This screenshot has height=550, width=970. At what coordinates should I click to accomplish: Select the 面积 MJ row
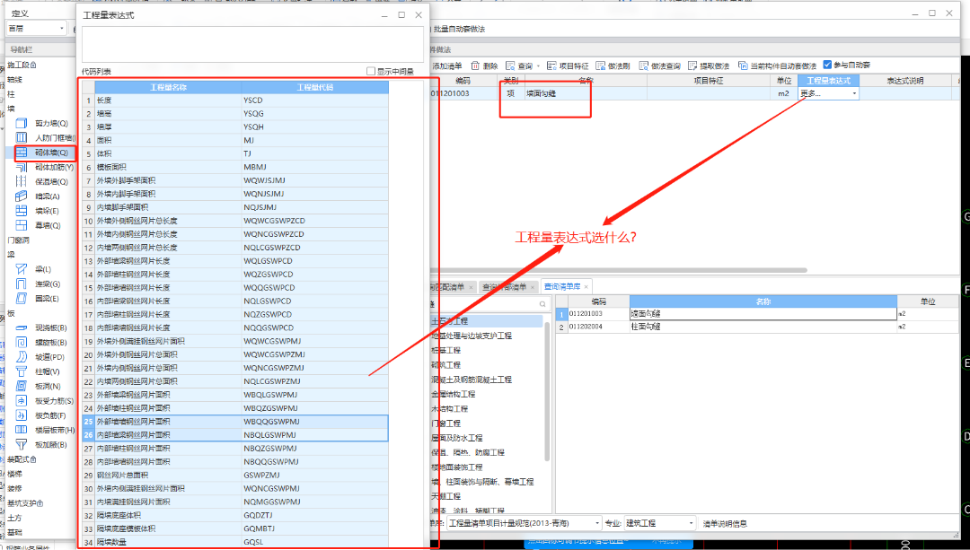[x=235, y=140]
